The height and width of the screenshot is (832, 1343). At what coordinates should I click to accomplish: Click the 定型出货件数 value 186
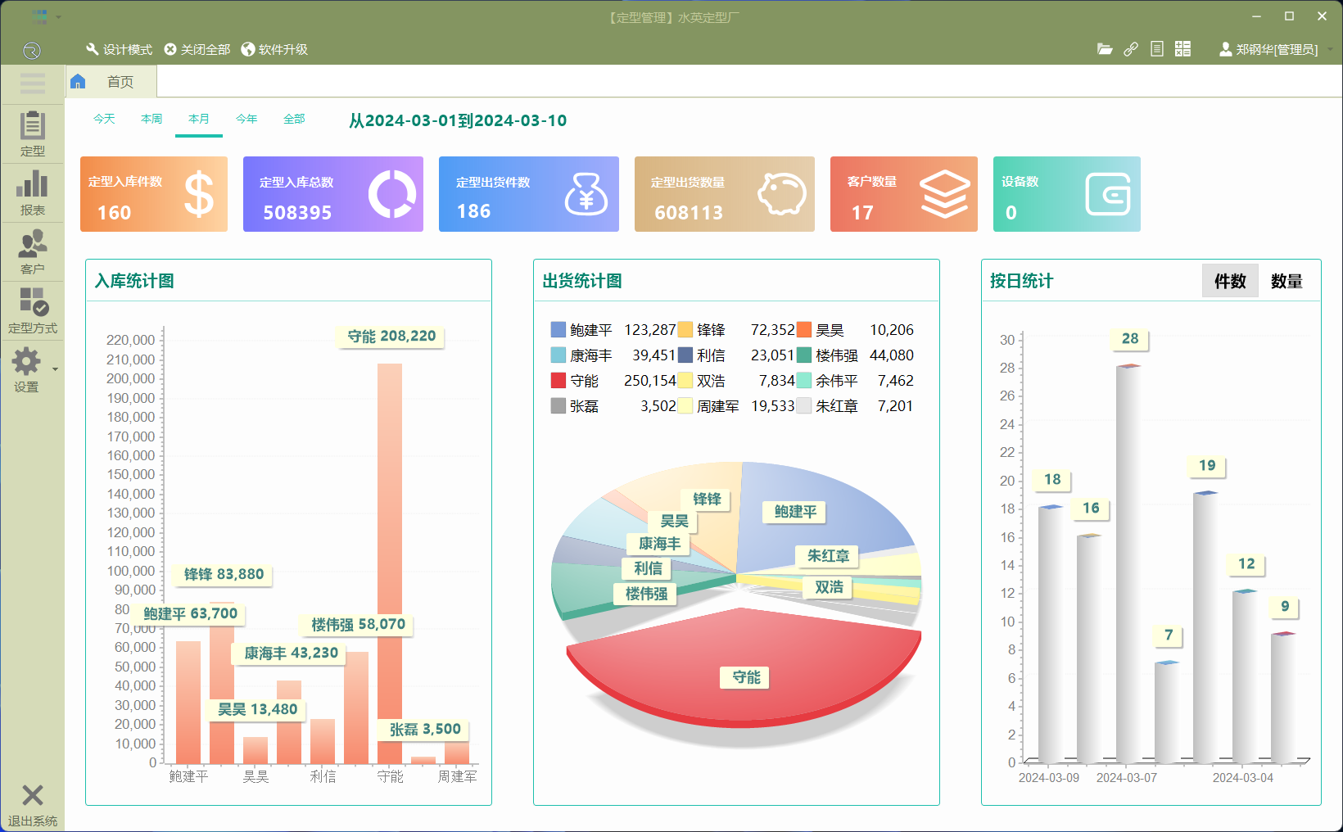(473, 211)
